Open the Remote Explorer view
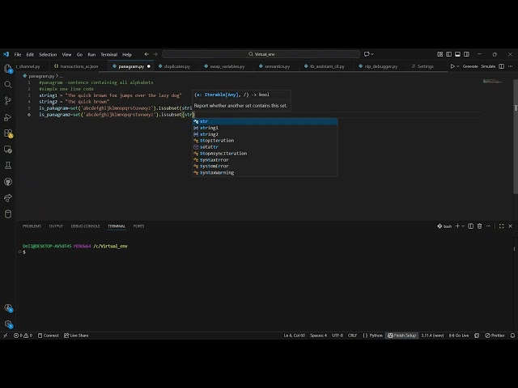This screenshot has width=518, height=388. (8, 150)
